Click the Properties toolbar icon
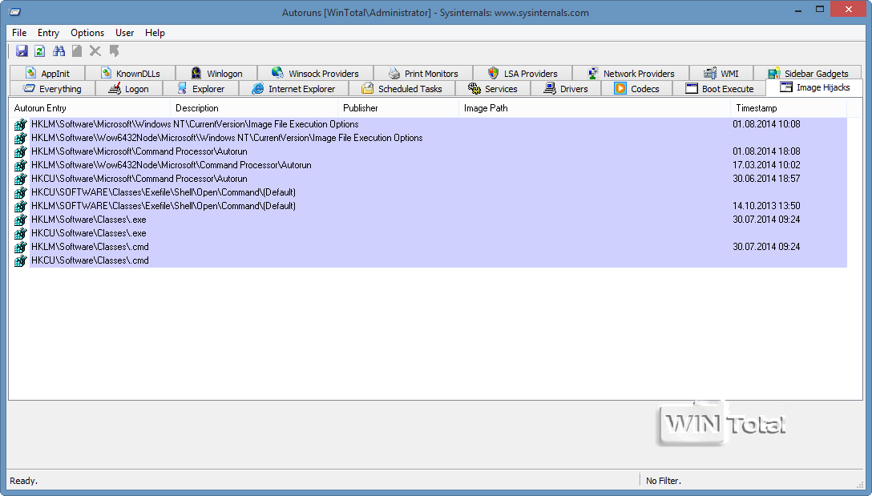Screen dimensions: 872x496 77,51
